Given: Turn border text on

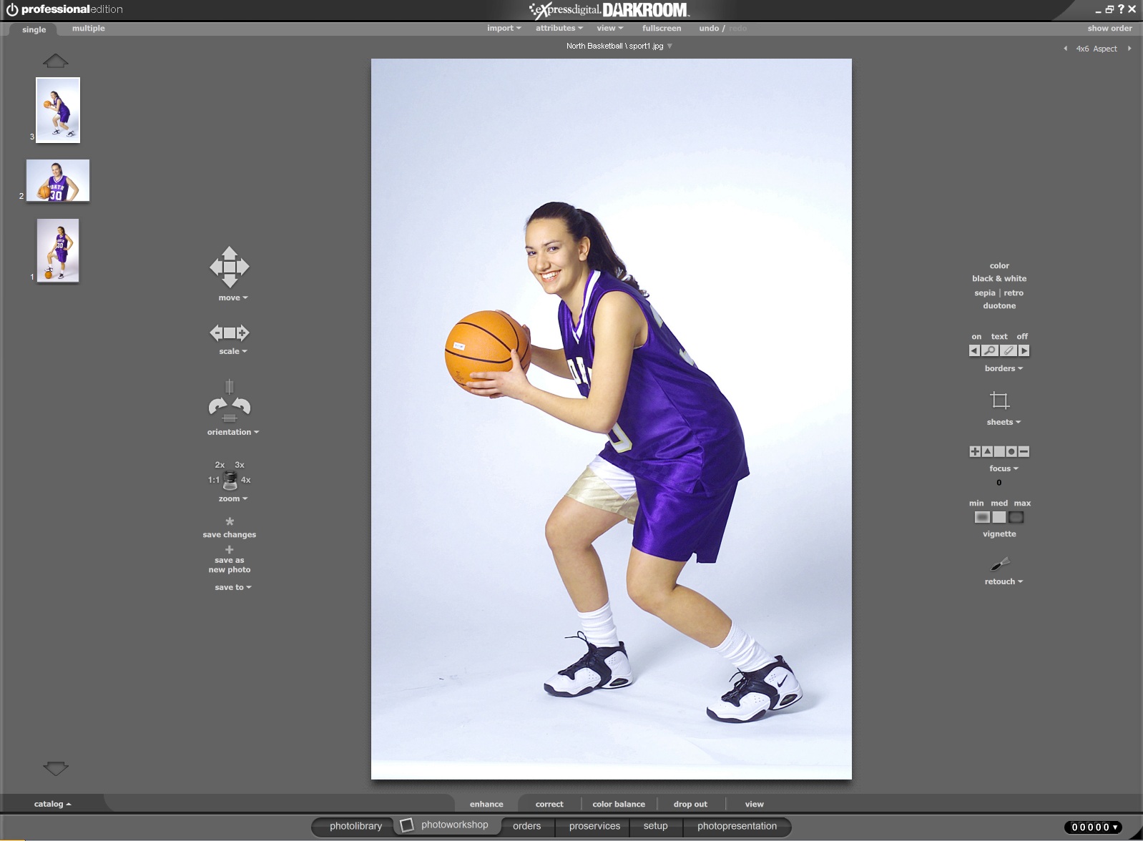Looking at the screenshot, I should (x=976, y=337).
